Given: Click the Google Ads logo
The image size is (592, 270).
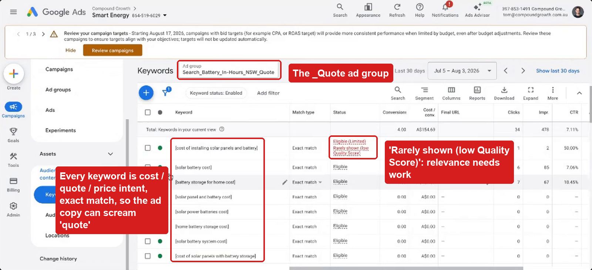Looking at the screenshot, I should (56, 12).
